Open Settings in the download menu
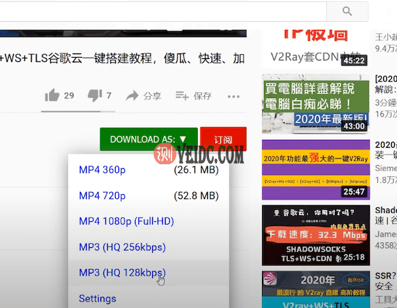 (97, 299)
